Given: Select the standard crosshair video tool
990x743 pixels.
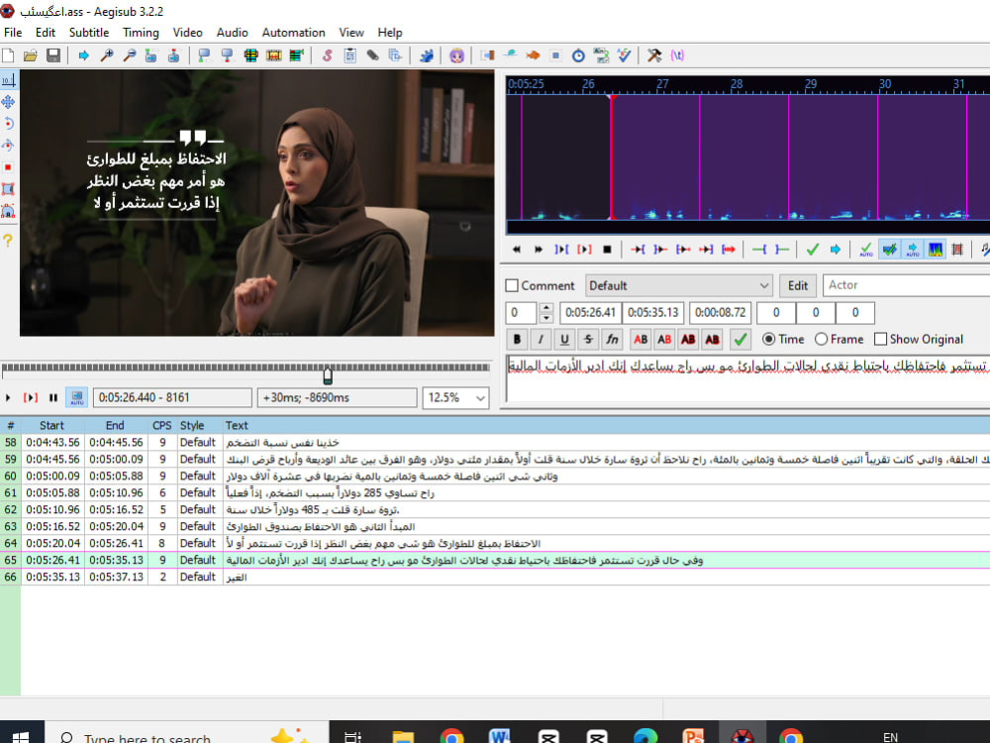Looking at the screenshot, I should 8,80.
